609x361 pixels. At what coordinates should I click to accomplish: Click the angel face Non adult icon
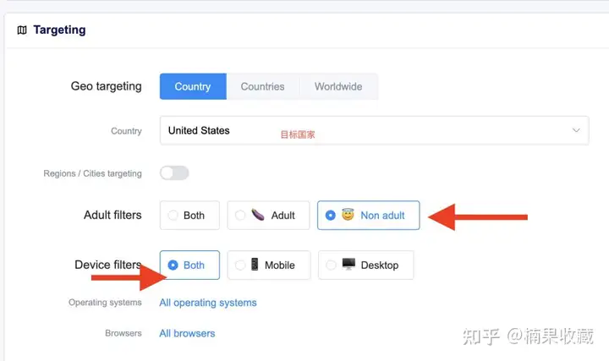348,214
